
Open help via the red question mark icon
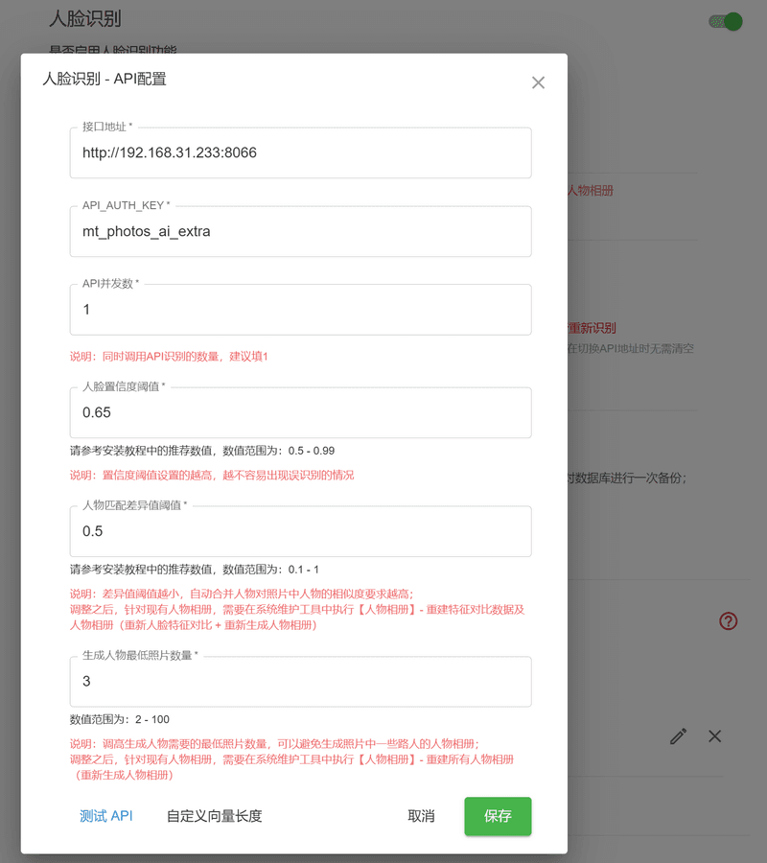729,621
